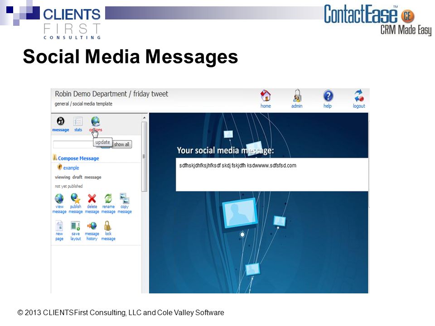Select the example message item
Viewport: 435px width, 326px height.
pos(68,168)
